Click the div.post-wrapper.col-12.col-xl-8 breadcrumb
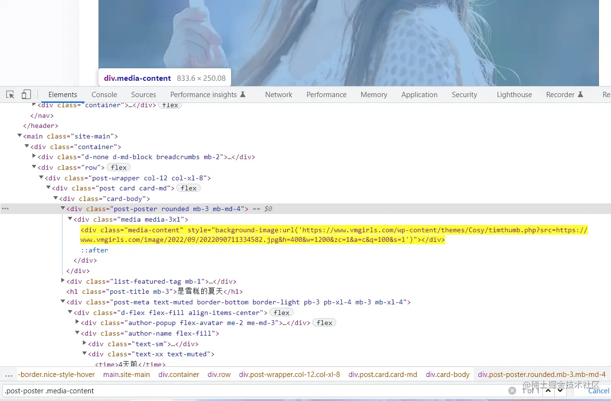The height and width of the screenshot is (401, 611). 290,375
